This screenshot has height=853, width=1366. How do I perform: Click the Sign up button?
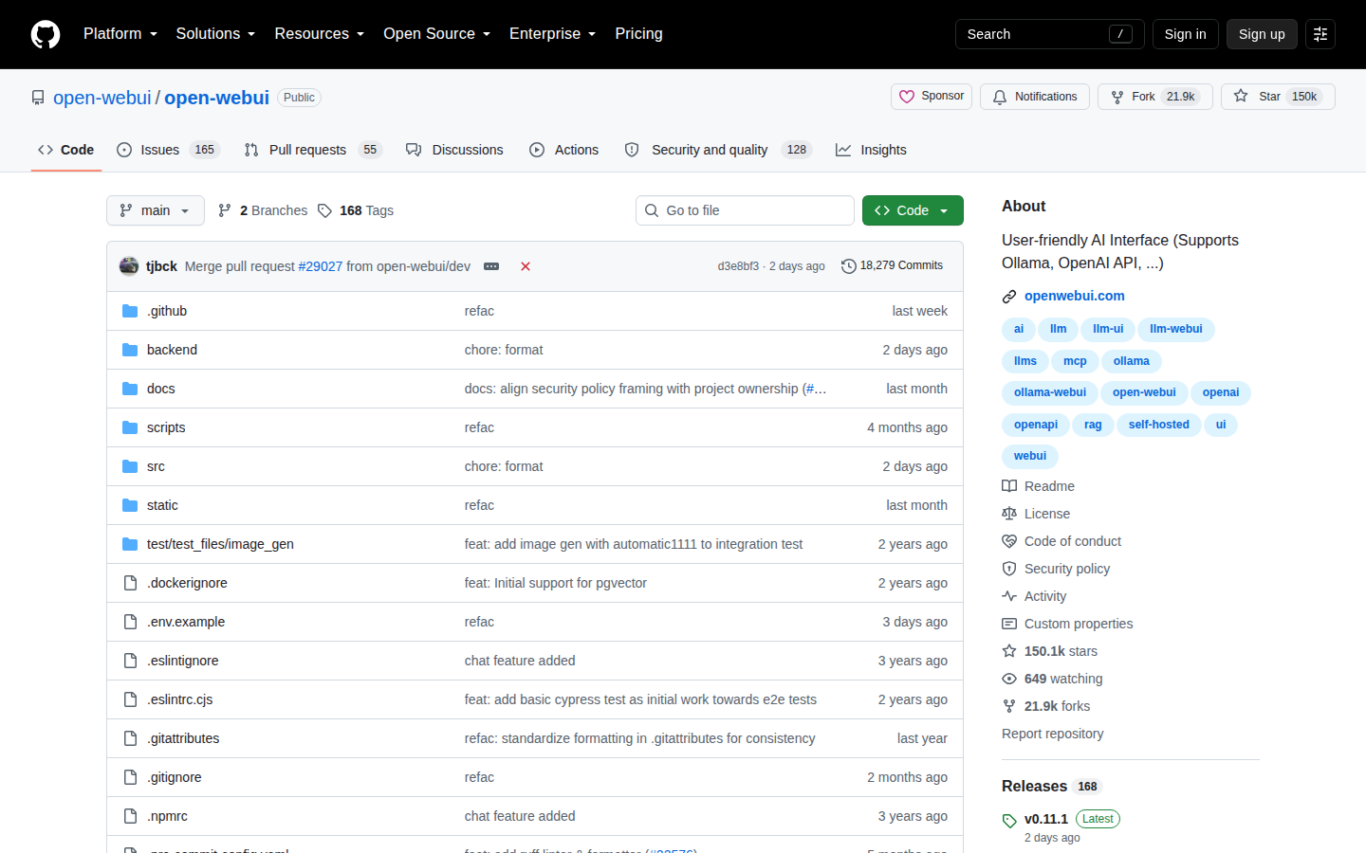tap(1262, 34)
